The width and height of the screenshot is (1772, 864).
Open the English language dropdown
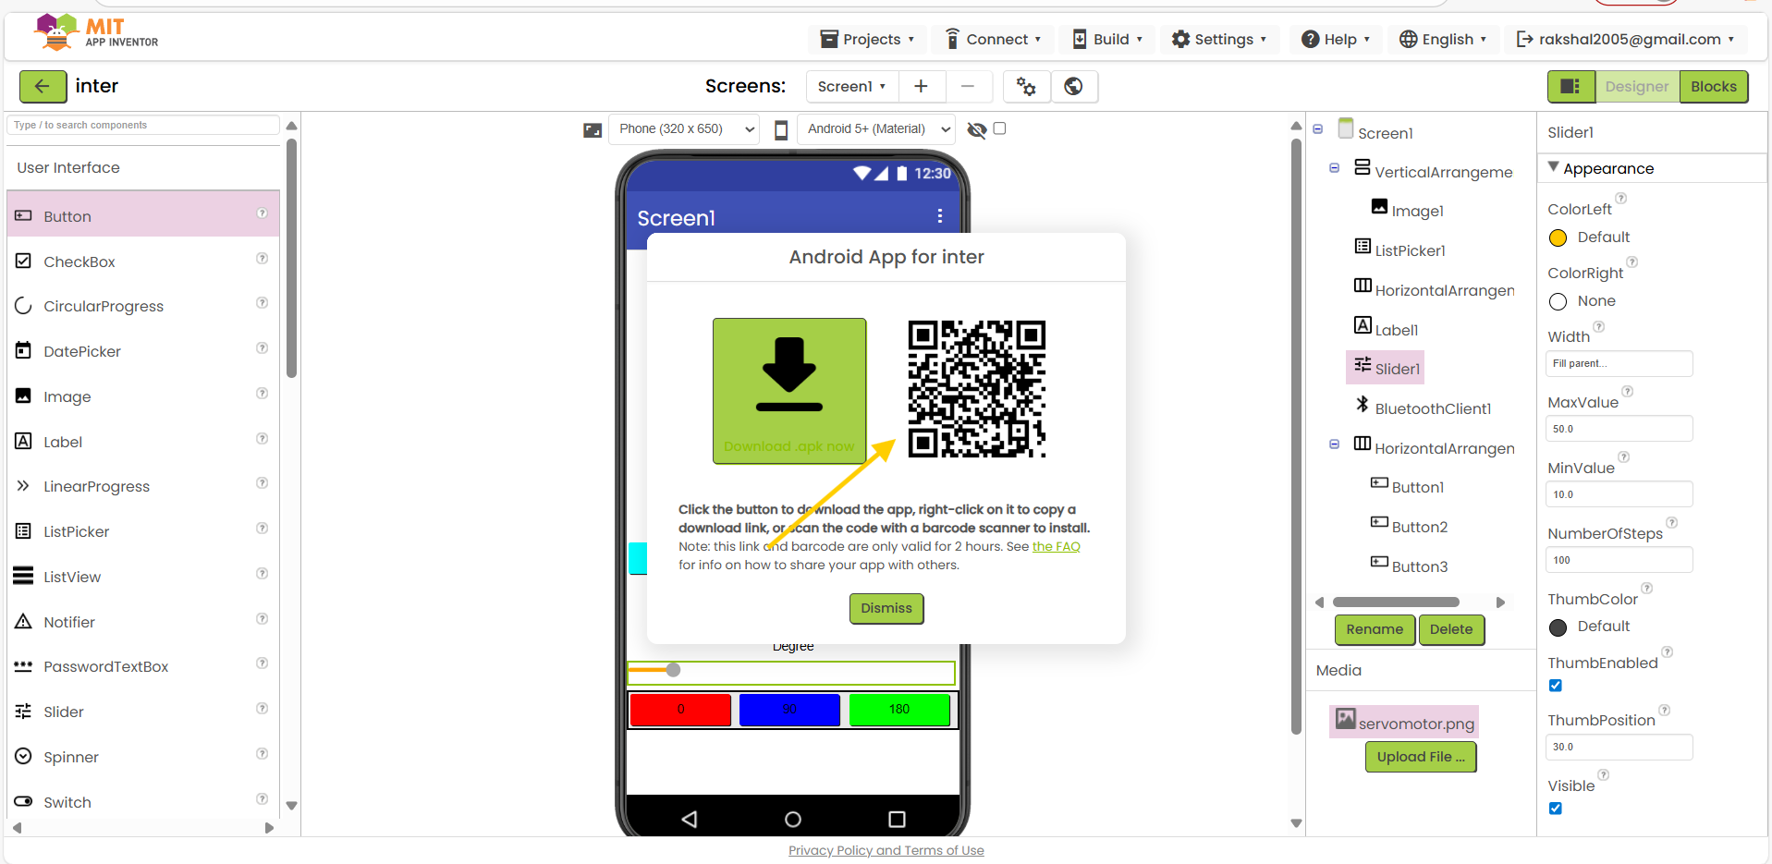click(1443, 39)
